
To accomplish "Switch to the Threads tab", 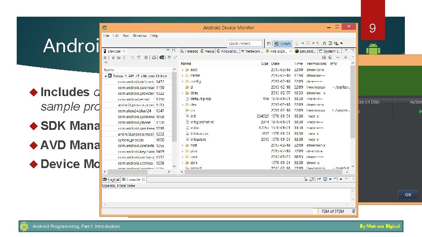I will tap(189, 51).
